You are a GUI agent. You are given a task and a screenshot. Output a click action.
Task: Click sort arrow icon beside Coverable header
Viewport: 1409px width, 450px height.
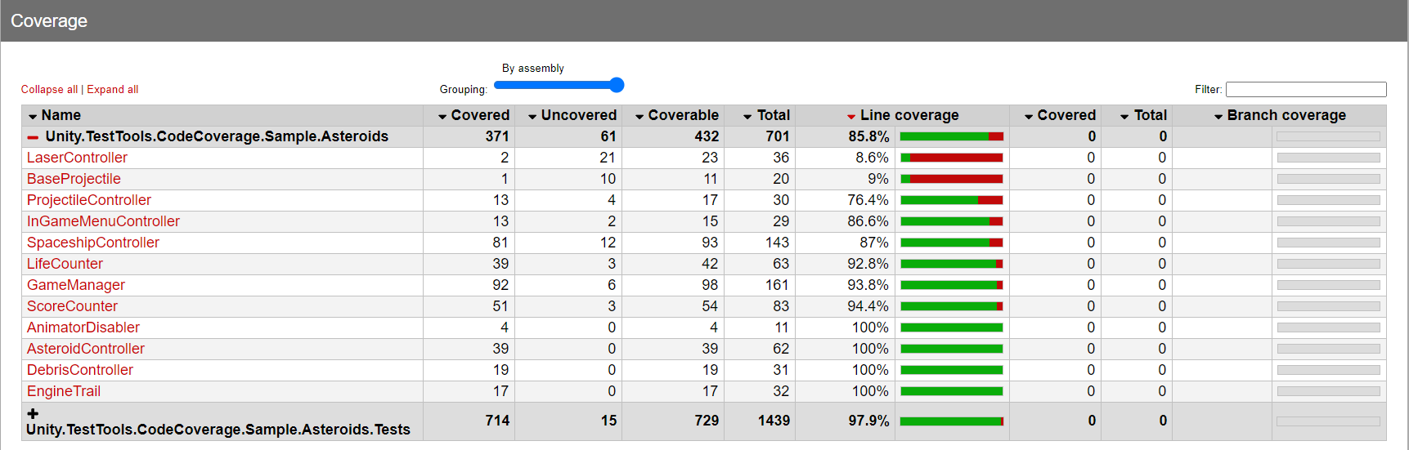coord(639,117)
